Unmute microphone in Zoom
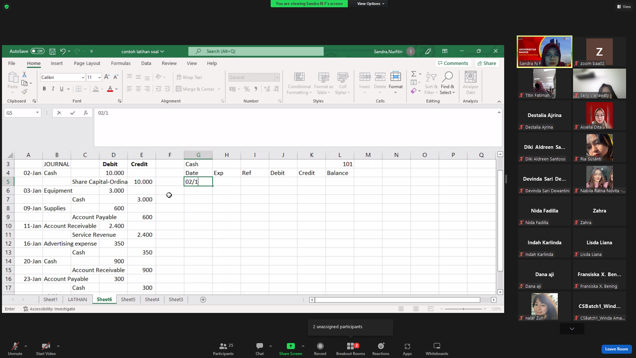 (15, 349)
